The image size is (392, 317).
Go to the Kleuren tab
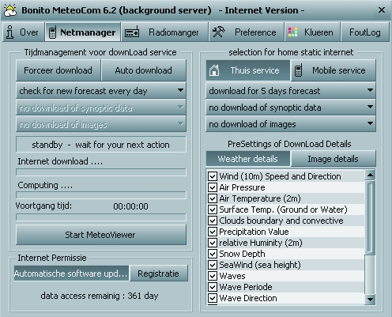[x=313, y=32]
